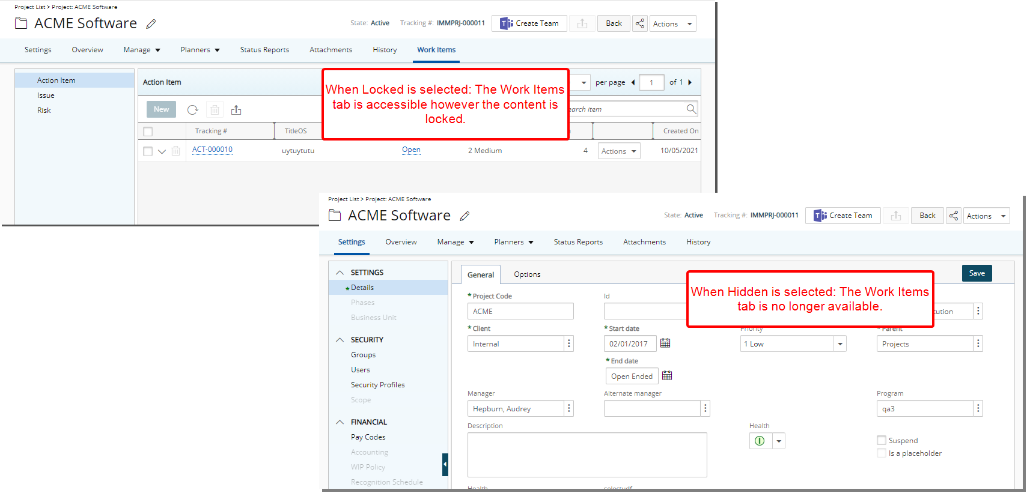Image resolution: width=1030 pixels, height=496 pixels.
Task: Open the Program qa3 lookup dots
Action: (978, 408)
